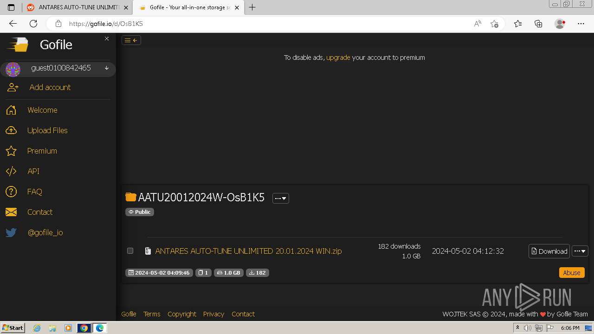Click the folder creation date badge 2024-05-02 04:09:46
This screenshot has width=594, height=334.
159,273
